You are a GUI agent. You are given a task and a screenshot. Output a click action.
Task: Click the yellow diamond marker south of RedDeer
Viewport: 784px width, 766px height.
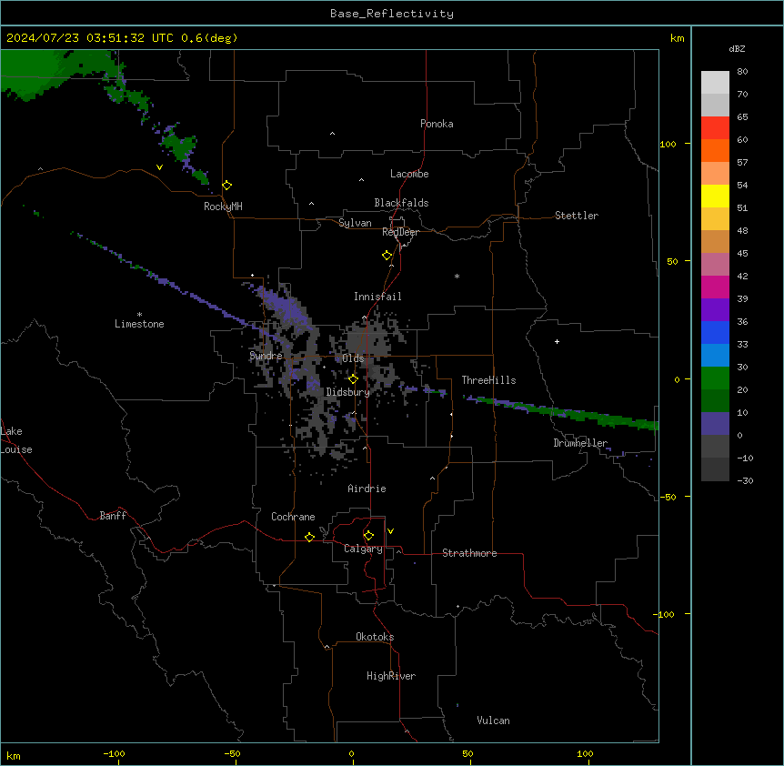tap(387, 256)
